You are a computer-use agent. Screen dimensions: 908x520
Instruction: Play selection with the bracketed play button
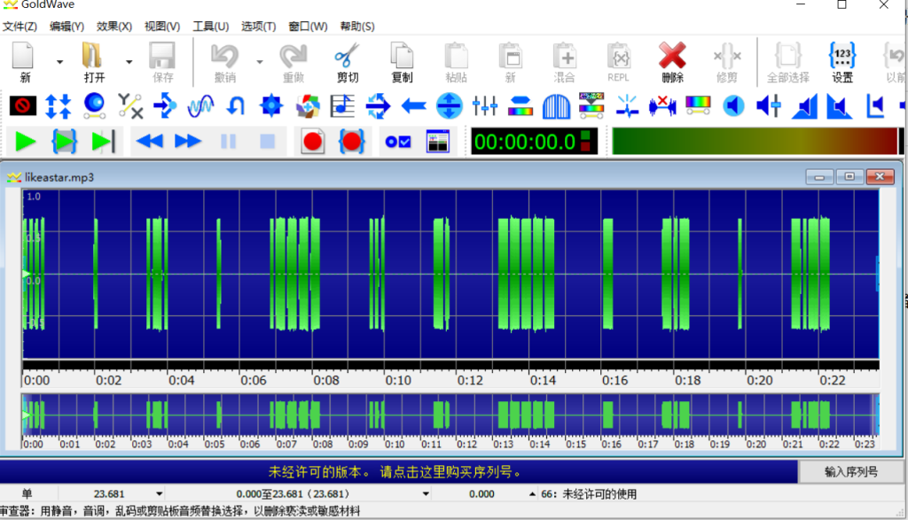[65, 141]
